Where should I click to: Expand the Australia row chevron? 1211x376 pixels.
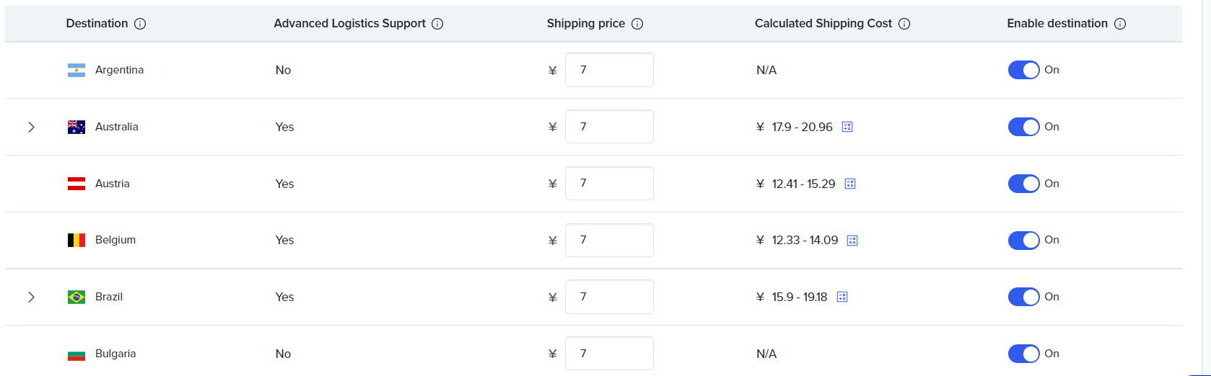click(x=31, y=127)
